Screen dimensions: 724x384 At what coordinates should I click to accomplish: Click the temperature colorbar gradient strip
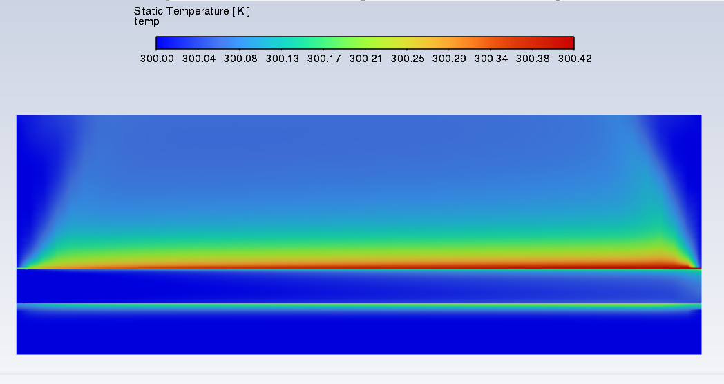click(x=365, y=43)
